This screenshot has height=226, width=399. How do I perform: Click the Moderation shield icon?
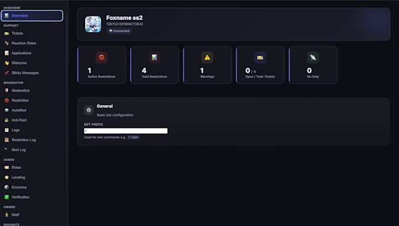point(6,90)
